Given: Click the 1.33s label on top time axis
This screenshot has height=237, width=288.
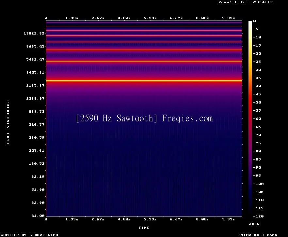Looking at the screenshot, I should tap(72, 18).
